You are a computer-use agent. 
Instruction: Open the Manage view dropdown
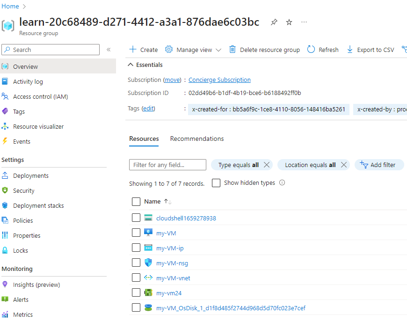click(x=193, y=50)
